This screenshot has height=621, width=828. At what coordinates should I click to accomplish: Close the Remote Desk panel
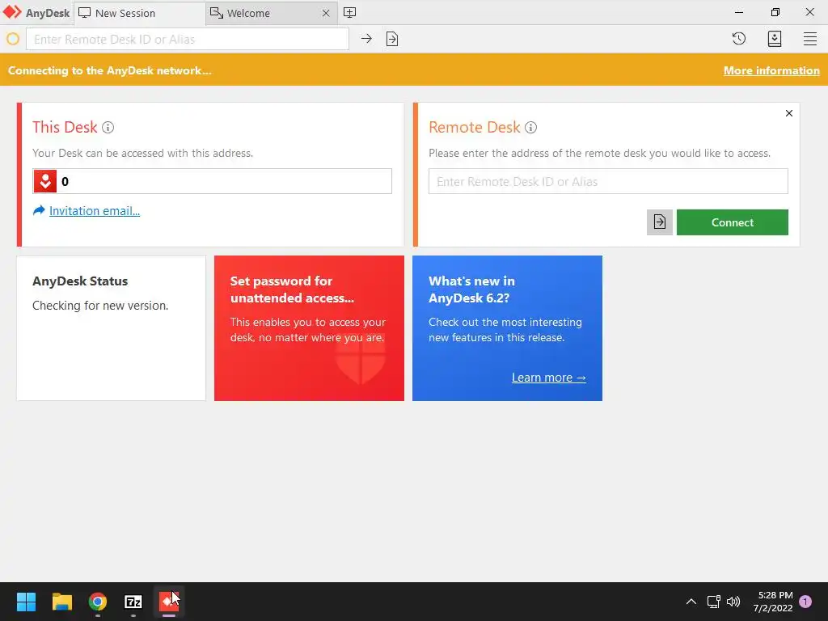[789, 113]
